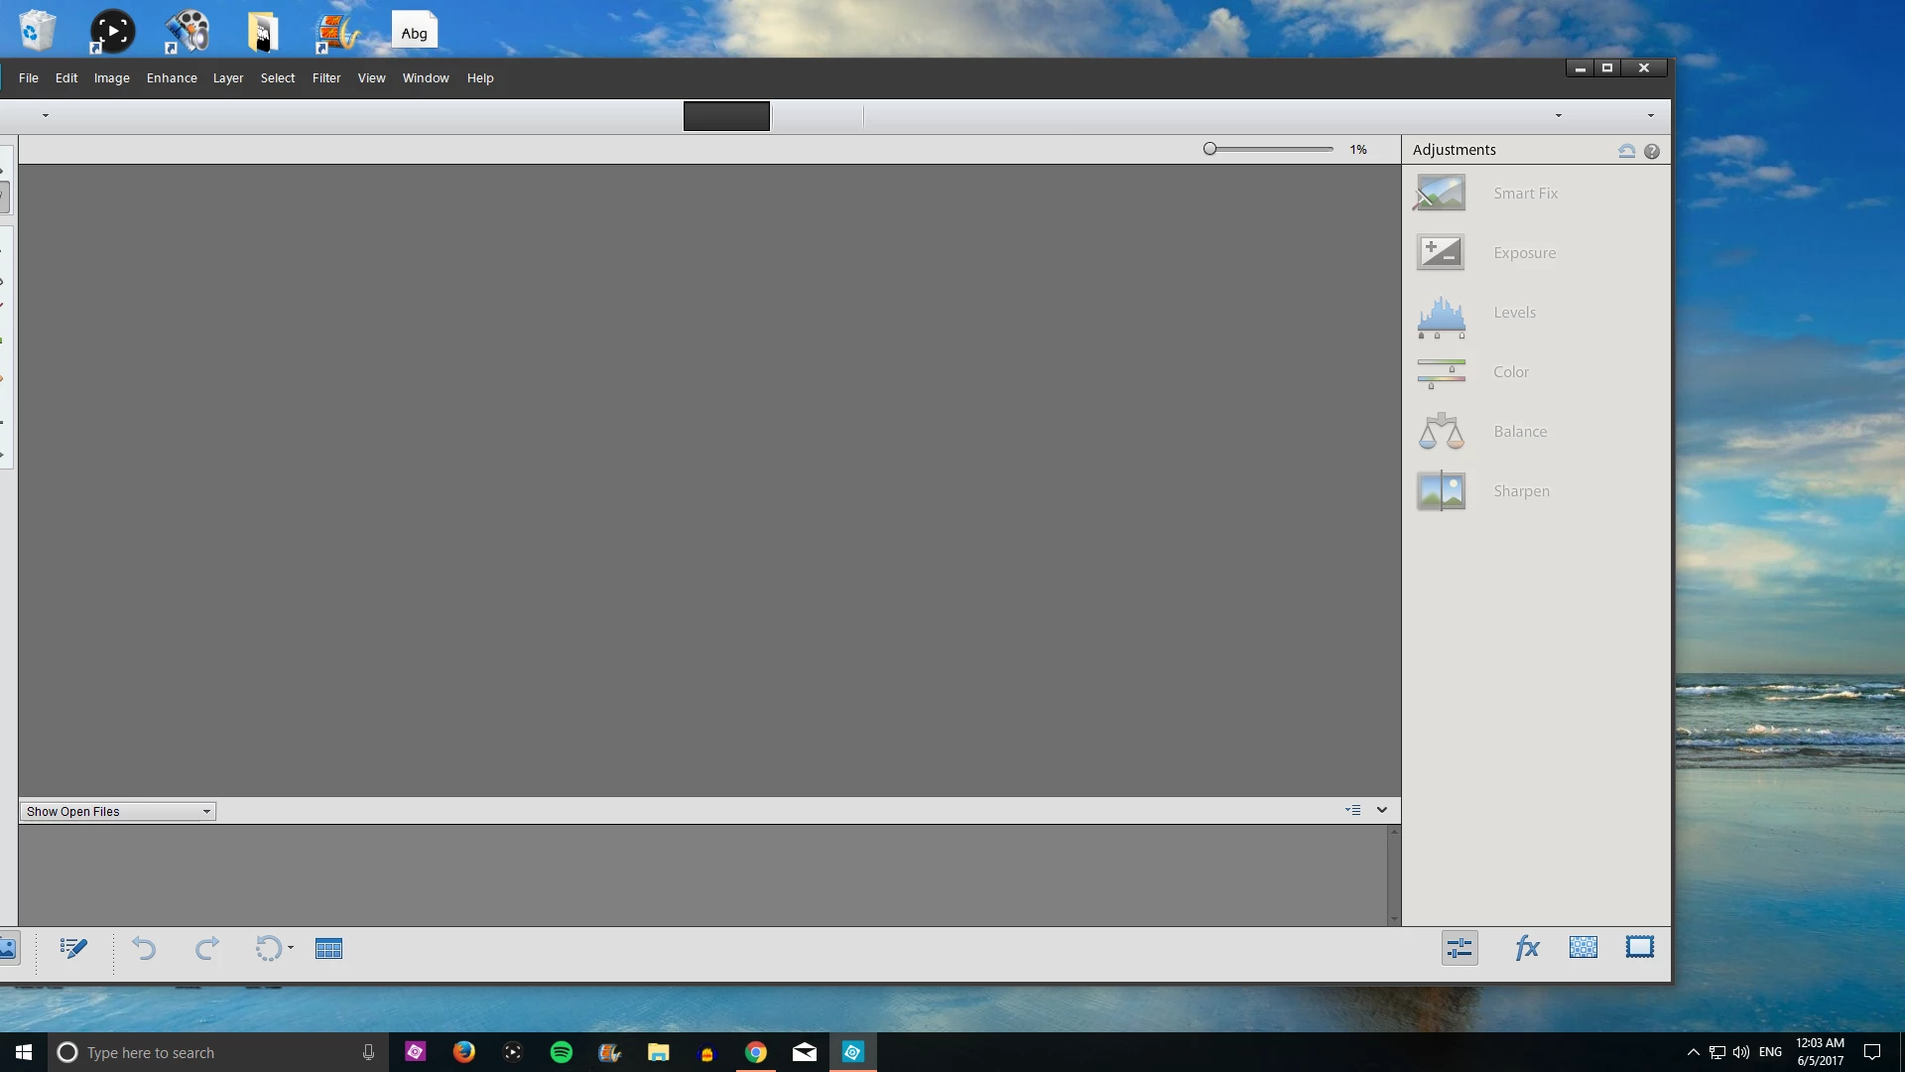Screen dimensions: 1905x1072
Task: Collapse the Photo Bin chevron
Action: [x=1382, y=810]
